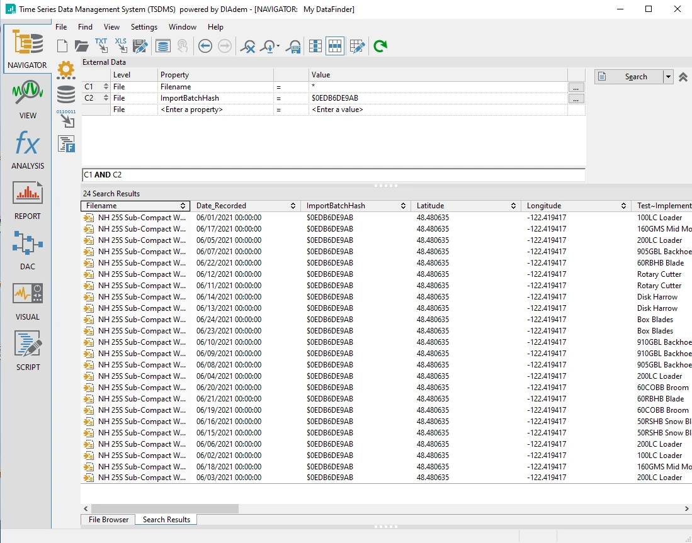Click the delete search query icon
692x543 pixels.
coord(249,46)
